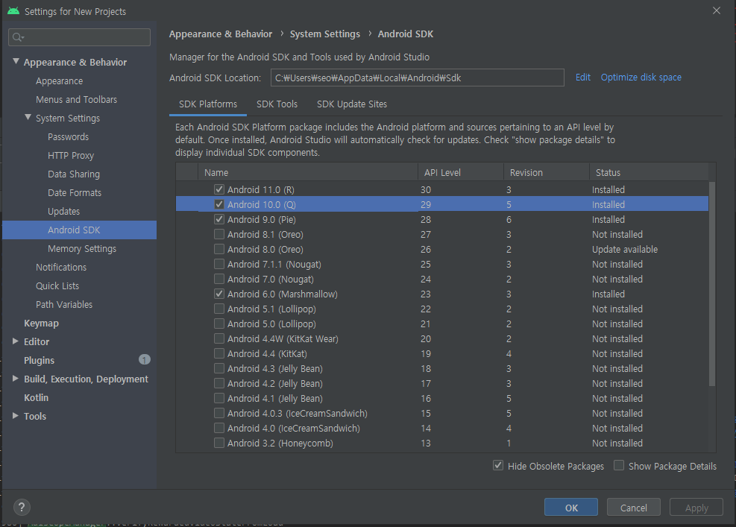Open Plugins settings
The image size is (736, 527).
tap(39, 361)
